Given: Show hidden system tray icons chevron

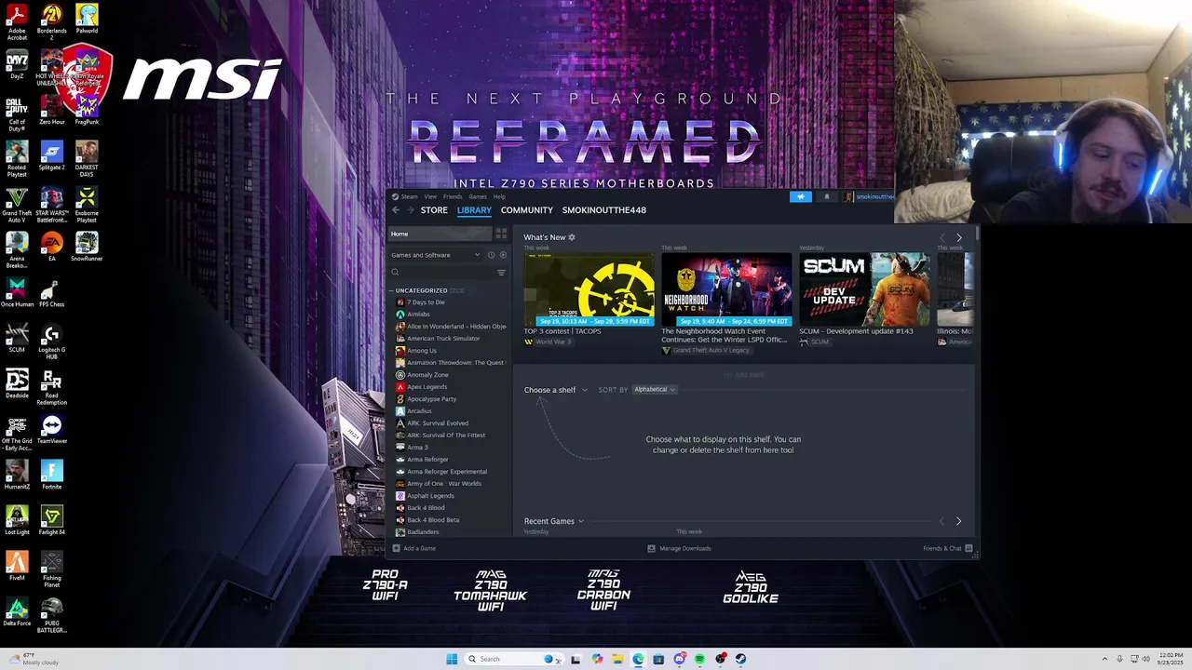Looking at the screenshot, I should pos(1105,659).
